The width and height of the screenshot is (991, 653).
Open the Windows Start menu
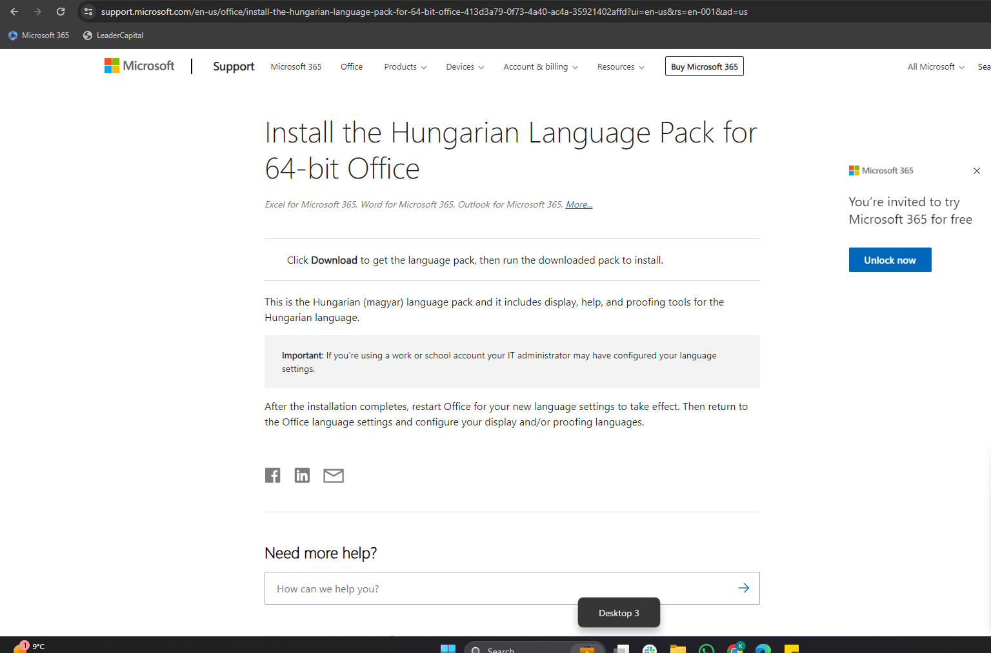coord(448,648)
